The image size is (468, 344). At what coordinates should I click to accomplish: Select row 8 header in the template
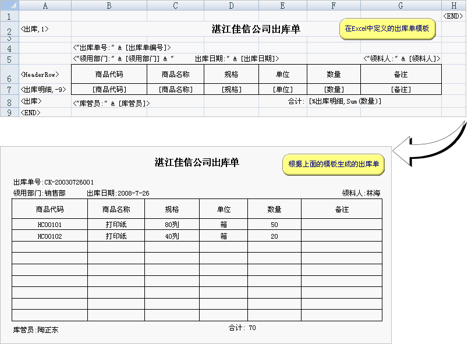point(9,101)
